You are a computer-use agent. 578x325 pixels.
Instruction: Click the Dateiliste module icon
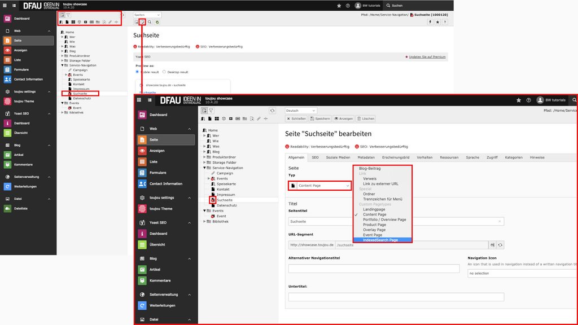tap(7, 208)
